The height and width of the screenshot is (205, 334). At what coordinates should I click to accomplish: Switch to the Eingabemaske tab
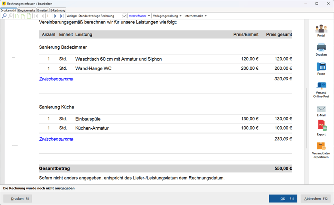pyautogui.click(x=26, y=10)
